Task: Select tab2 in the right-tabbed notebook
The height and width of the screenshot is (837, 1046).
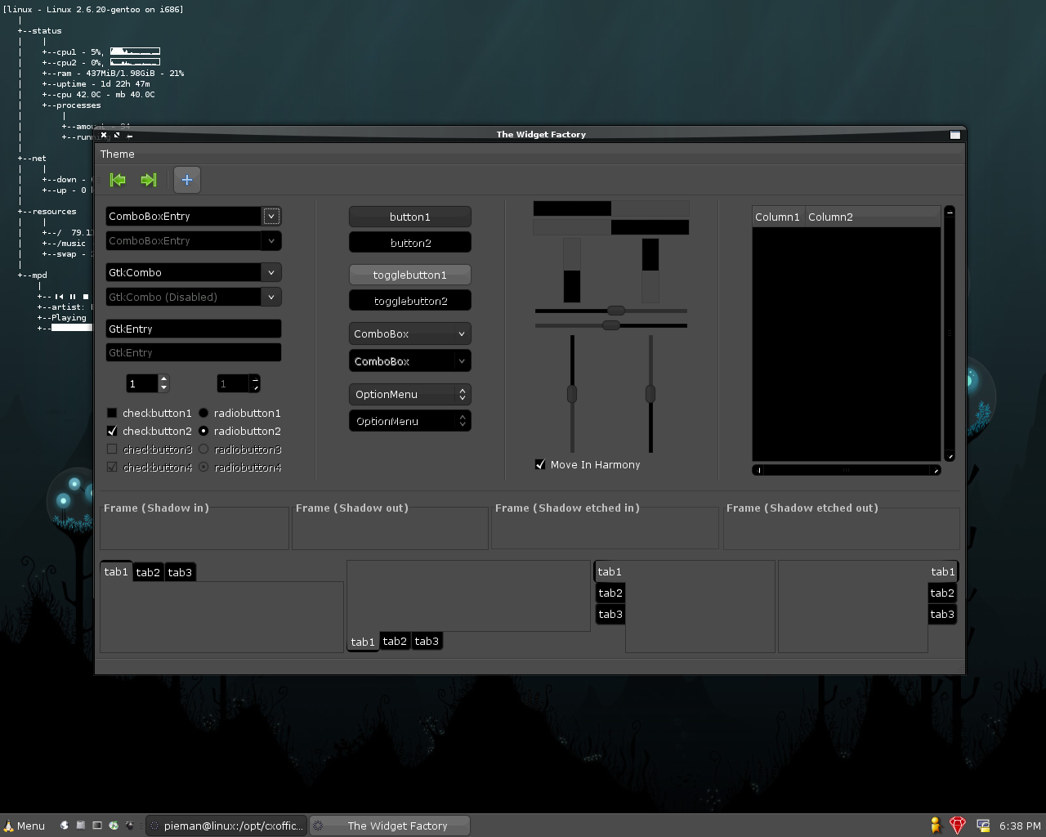Action: click(942, 593)
